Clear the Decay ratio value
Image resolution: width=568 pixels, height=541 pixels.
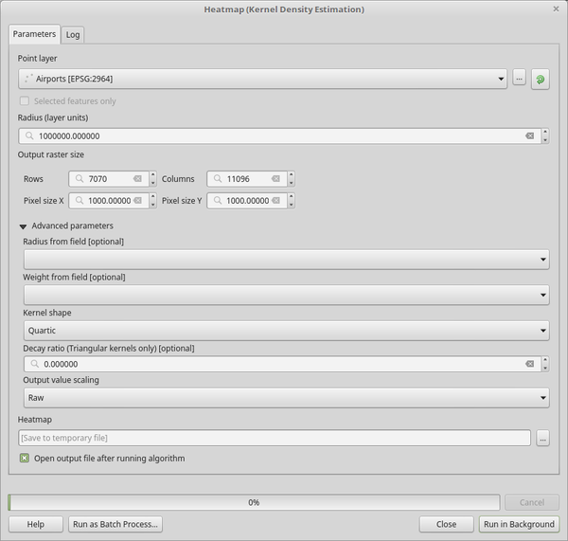pos(530,364)
